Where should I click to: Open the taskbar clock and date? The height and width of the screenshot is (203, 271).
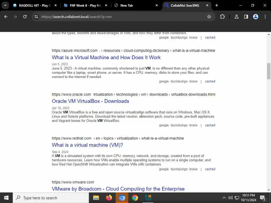click(249, 198)
